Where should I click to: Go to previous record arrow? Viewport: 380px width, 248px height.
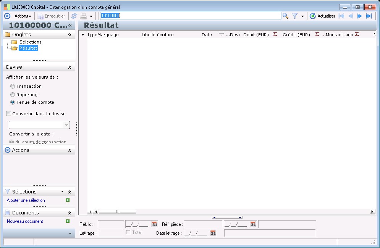click(351, 16)
